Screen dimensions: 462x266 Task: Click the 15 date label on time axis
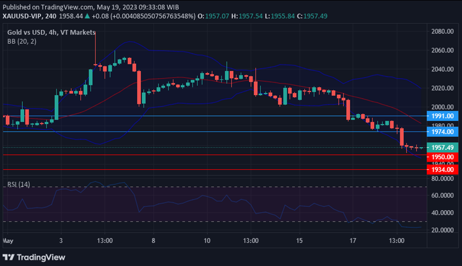(299, 240)
